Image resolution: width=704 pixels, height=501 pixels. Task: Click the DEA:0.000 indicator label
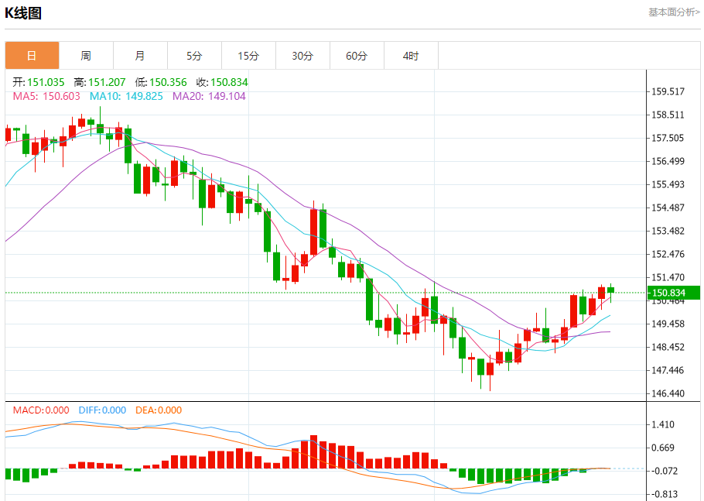click(x=159, y=410)
